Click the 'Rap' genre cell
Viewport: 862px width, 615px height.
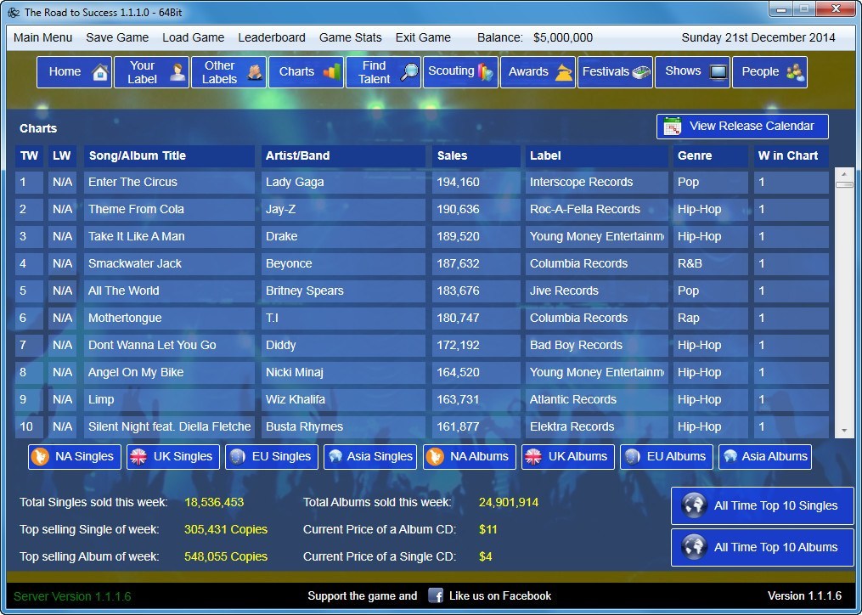coord(710,318)
